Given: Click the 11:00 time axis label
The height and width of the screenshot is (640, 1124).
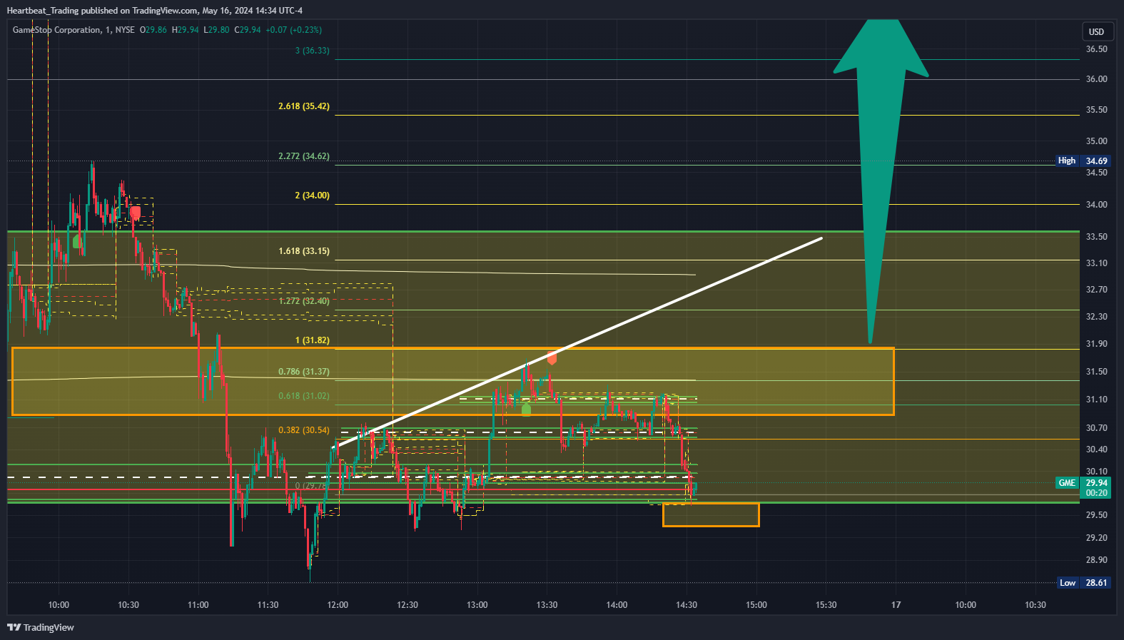Looking at the screenshot, I should (198, 605).
